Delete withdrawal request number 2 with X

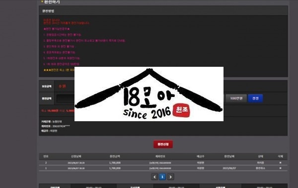coord(280,163)
